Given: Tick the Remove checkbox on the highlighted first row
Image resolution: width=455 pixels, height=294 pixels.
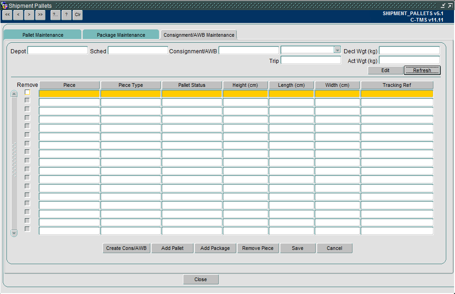Looking at the screenshot, I should pyautogui.click(x=27, y=92).
